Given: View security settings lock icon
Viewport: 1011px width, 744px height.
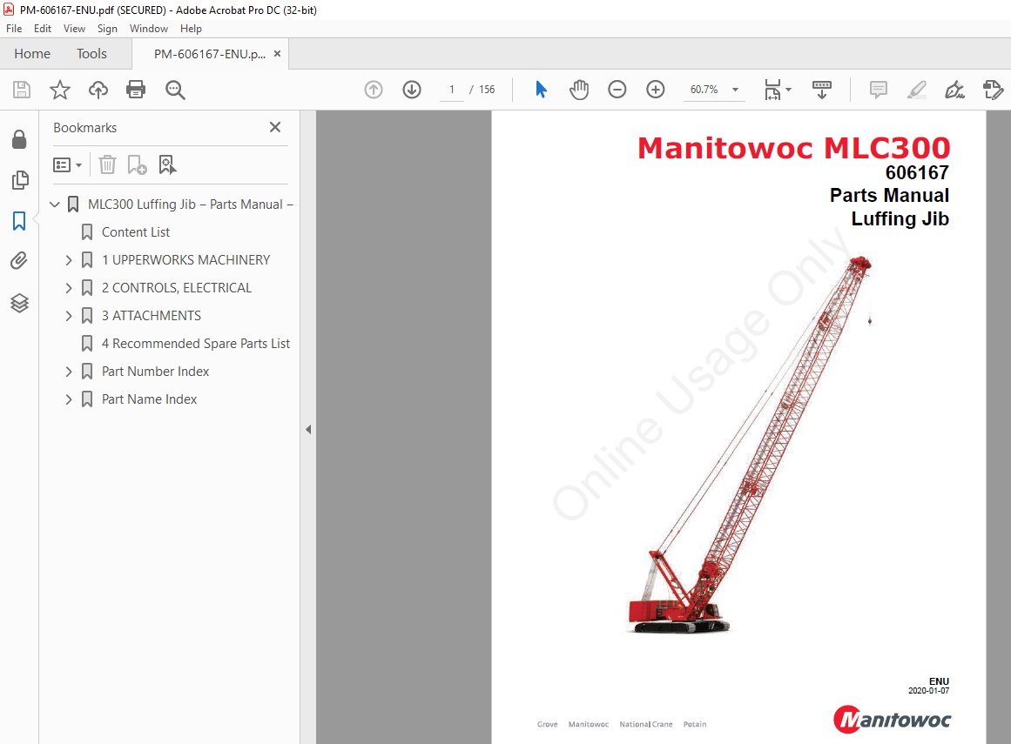Looking at the screenshot, I should pyautogui.click(x=19, y=139).
